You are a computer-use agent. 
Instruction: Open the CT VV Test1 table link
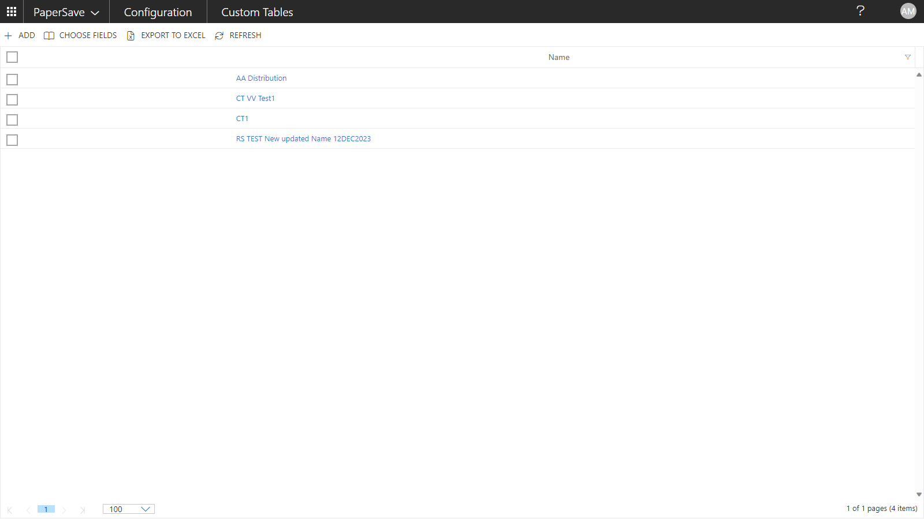[x=255, y=99]
